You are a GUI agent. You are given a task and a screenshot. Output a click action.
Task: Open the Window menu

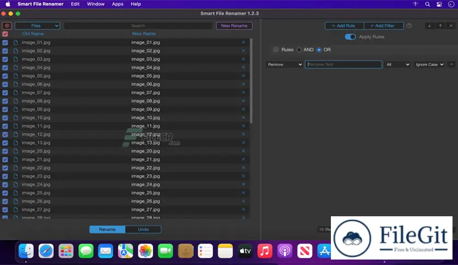(95, 4)
